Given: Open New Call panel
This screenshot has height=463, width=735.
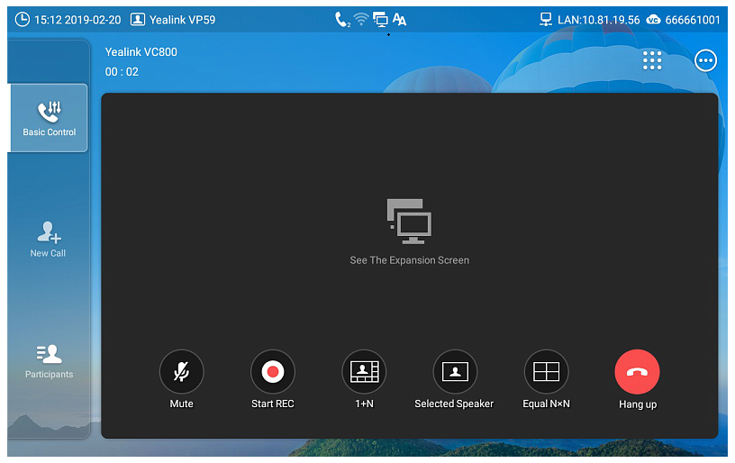Looking at the screenshot, I should pos(49,240).
